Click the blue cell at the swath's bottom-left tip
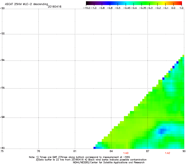The image size is (186, 164). tap(95, 148)
